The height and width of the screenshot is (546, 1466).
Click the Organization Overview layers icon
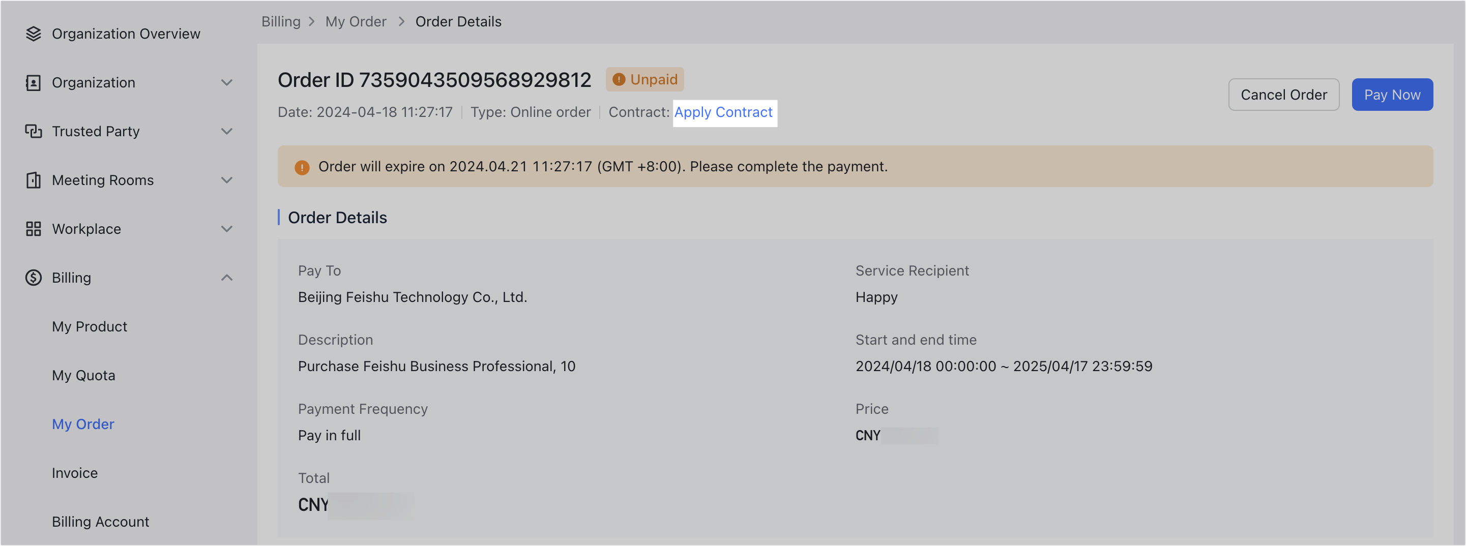click(34, 34)
